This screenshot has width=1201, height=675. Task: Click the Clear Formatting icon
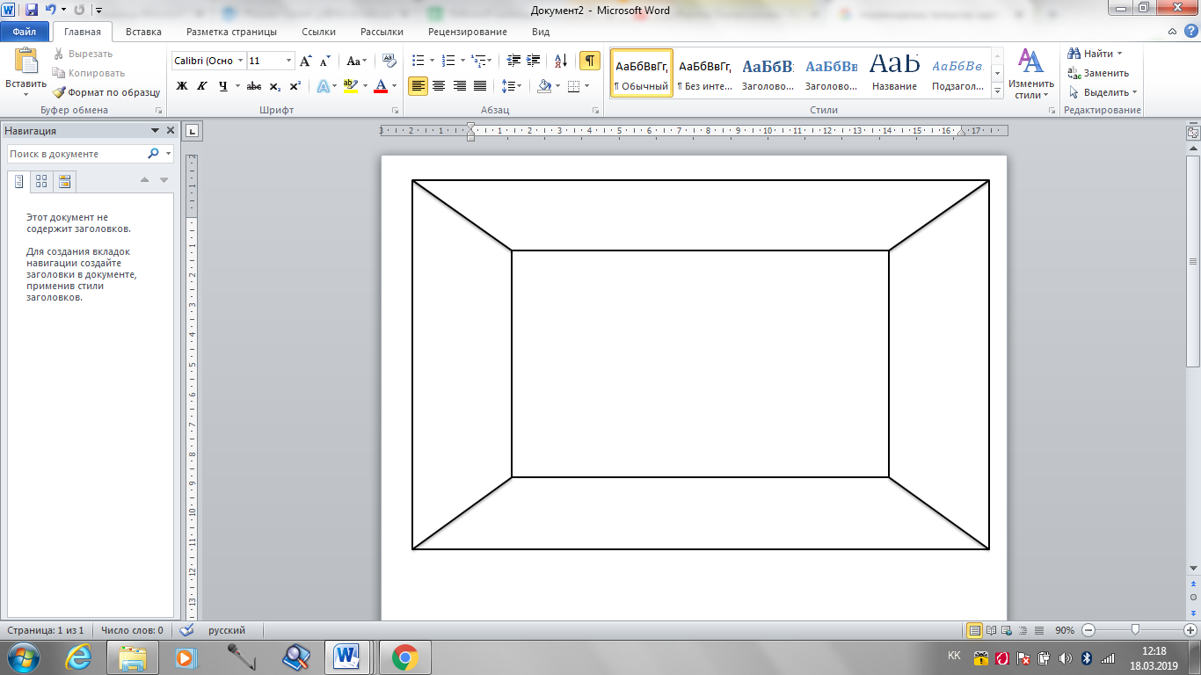tap(389, 61)
